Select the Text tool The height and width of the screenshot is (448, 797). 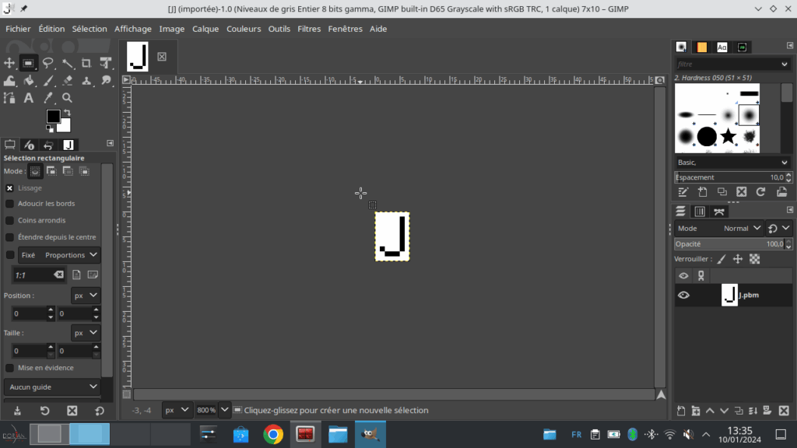click(29, 98)
